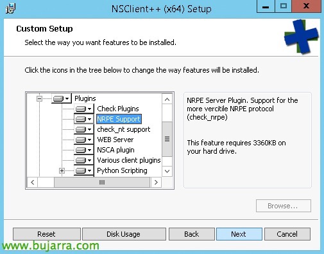The image size is (324, 254).
Task: Maximize the NSClient++ Setup window
Action: pos(284,6)
